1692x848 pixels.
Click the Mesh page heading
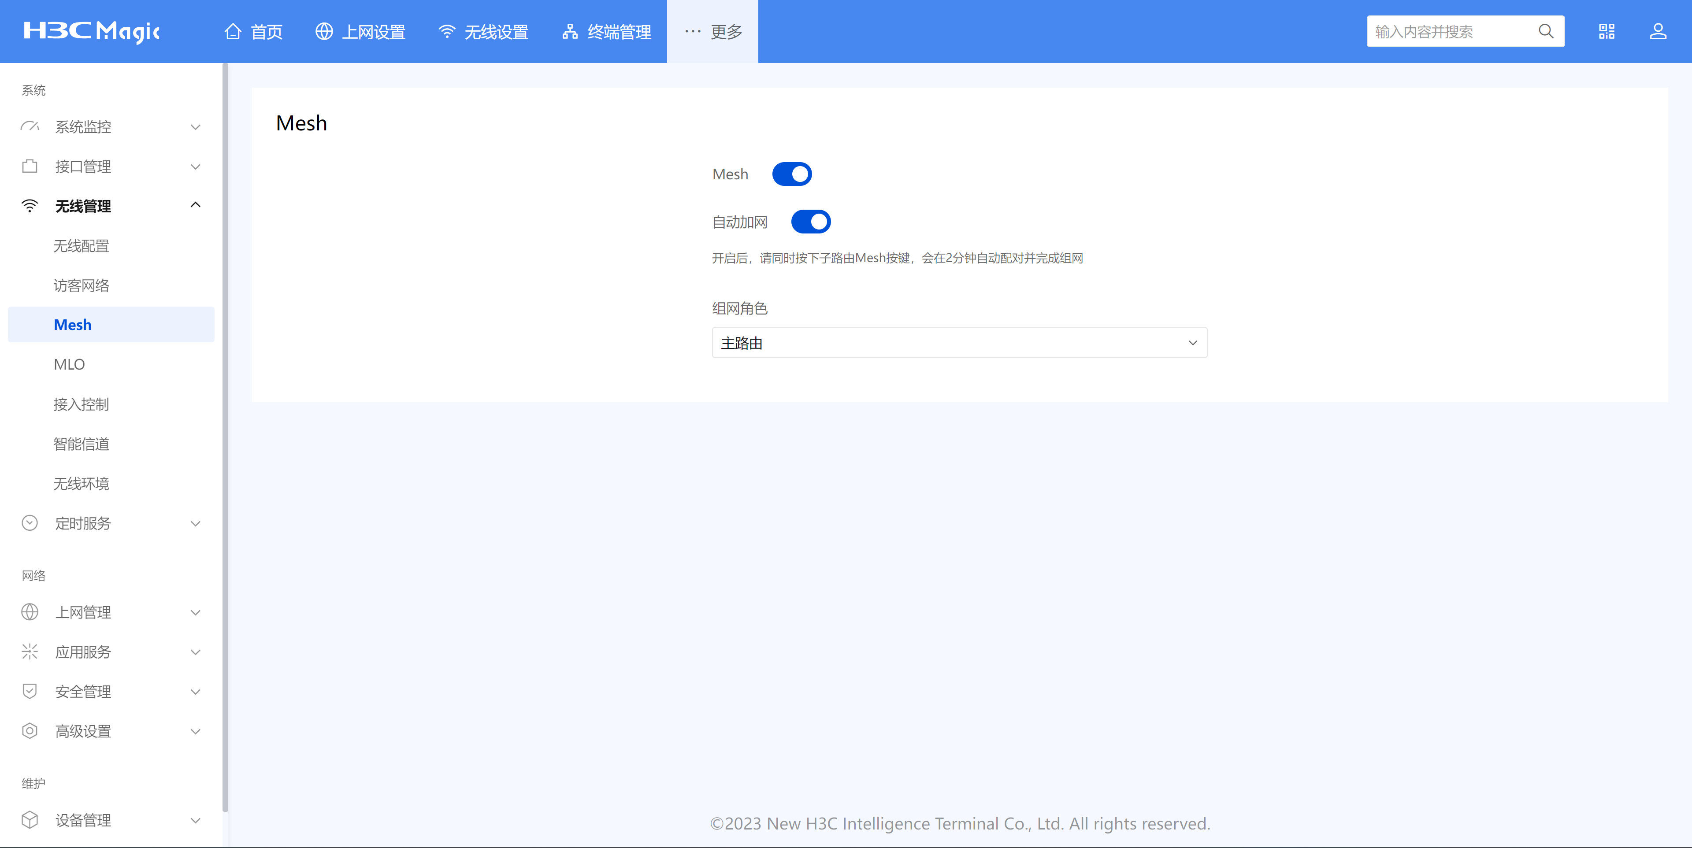pos(301,123)
